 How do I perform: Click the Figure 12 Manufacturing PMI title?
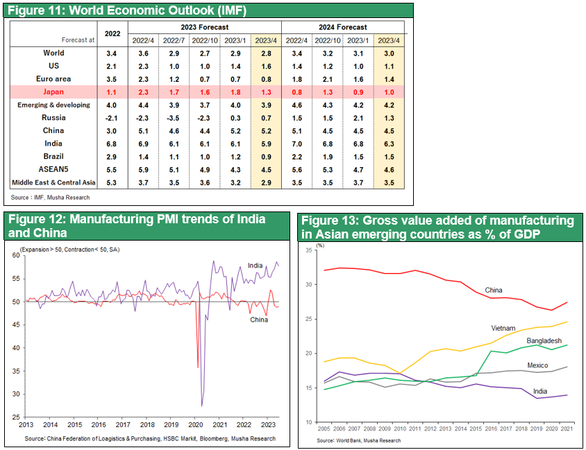136,225
